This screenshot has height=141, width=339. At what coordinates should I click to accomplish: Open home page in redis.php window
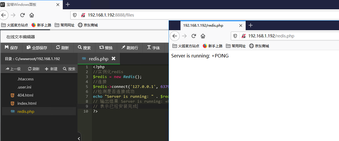point(203,36)
